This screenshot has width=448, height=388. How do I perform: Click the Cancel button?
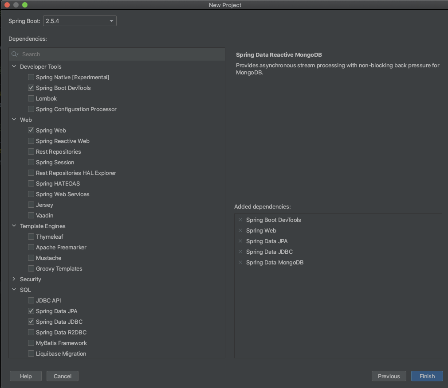[x=63, y=376]
